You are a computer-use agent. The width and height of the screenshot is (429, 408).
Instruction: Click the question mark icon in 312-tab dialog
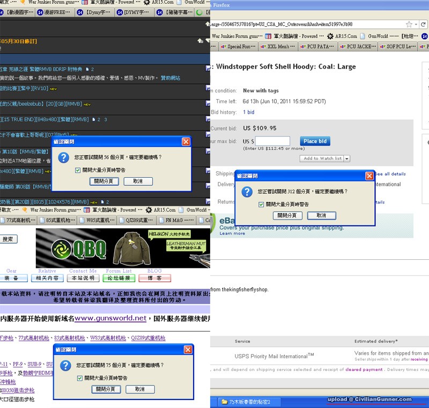point(247,192)
